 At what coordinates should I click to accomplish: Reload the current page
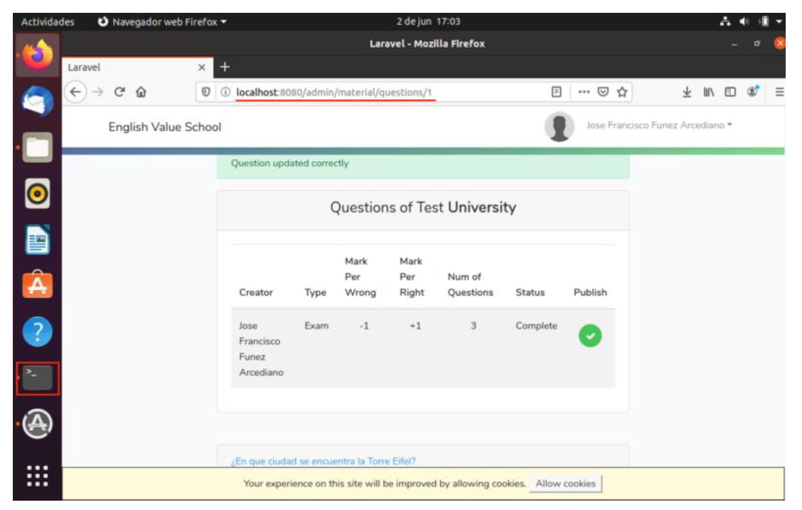pyautogui.click(x=119, y=92)
